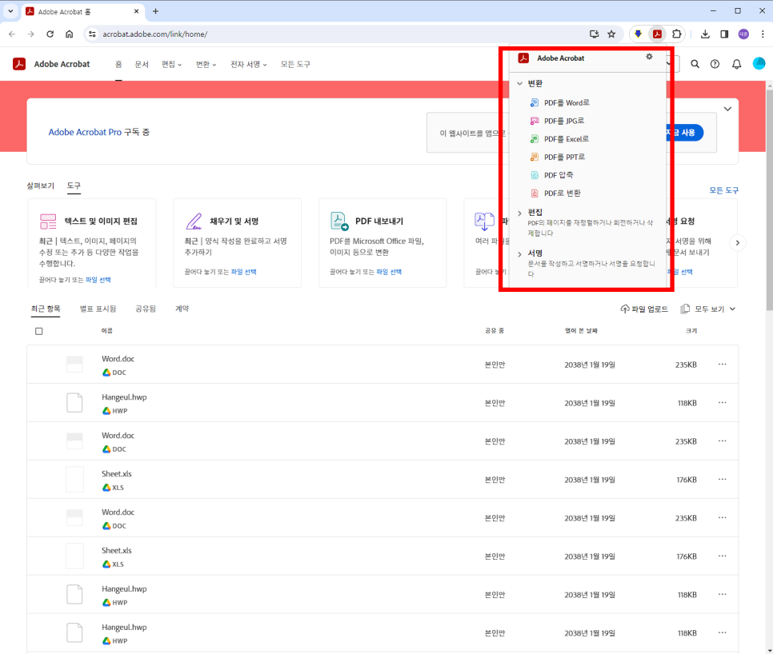Click 파일 선택 link in PDF 내보내기 card

point(389,272)
